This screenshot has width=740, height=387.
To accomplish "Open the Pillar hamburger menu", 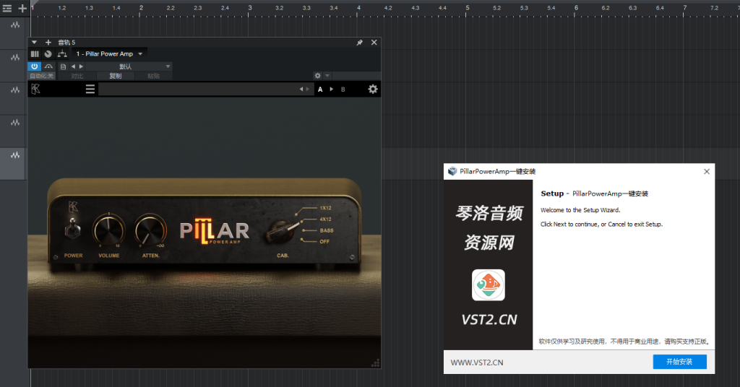I will (x=90, y=89).
